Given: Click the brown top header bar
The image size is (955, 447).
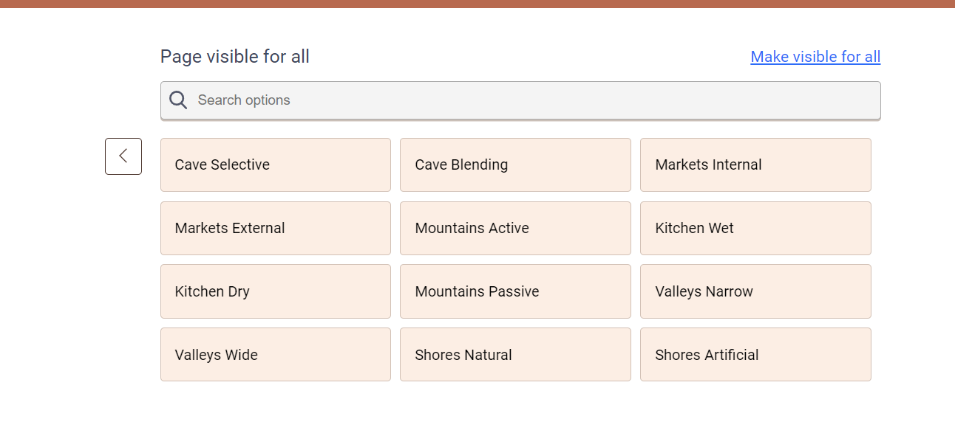Looking at the screenshot, I should point(477,4).
